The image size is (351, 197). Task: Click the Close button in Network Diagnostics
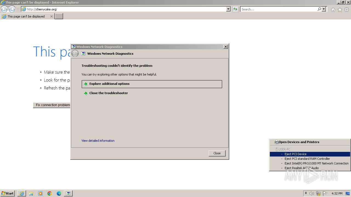[x=217, y=153]
